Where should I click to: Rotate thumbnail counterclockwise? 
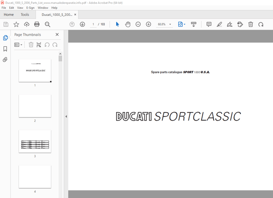[x=47, y=45]
